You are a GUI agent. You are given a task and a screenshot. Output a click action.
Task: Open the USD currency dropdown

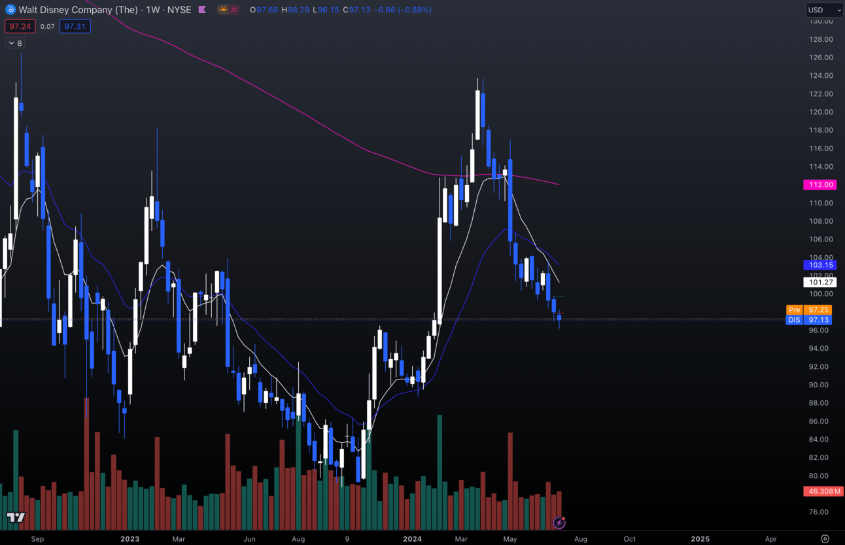(x=824, y=10)
